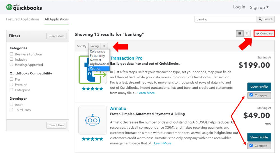Open the All Applications tab
This screenshot has width=280, height=153.
pos(57,19)
